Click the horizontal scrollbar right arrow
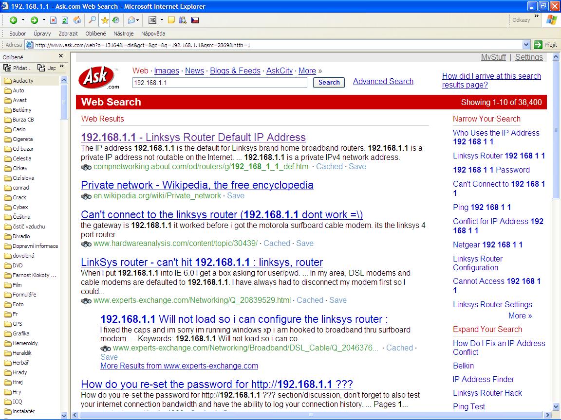 [547, 415]
